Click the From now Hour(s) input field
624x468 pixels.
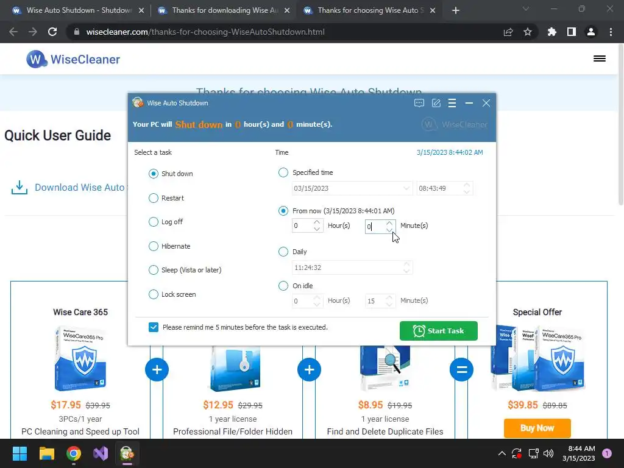tap(302, 225)
